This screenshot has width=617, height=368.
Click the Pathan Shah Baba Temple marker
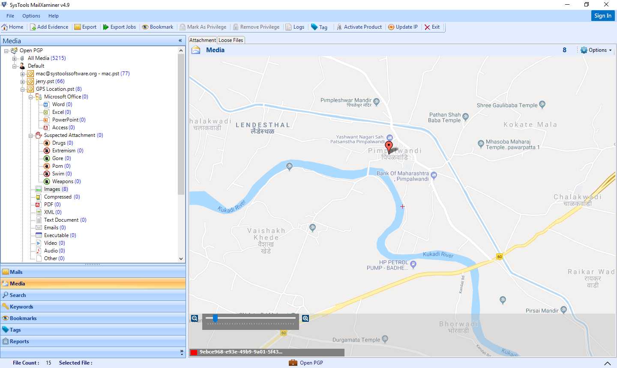point(466,116)
